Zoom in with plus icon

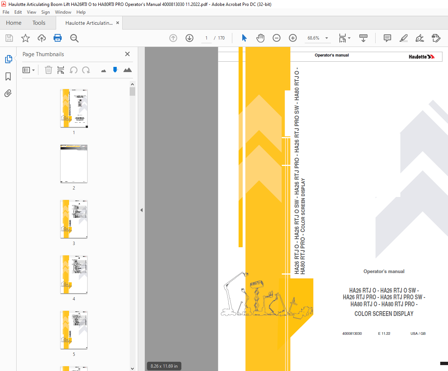point(293,38)
